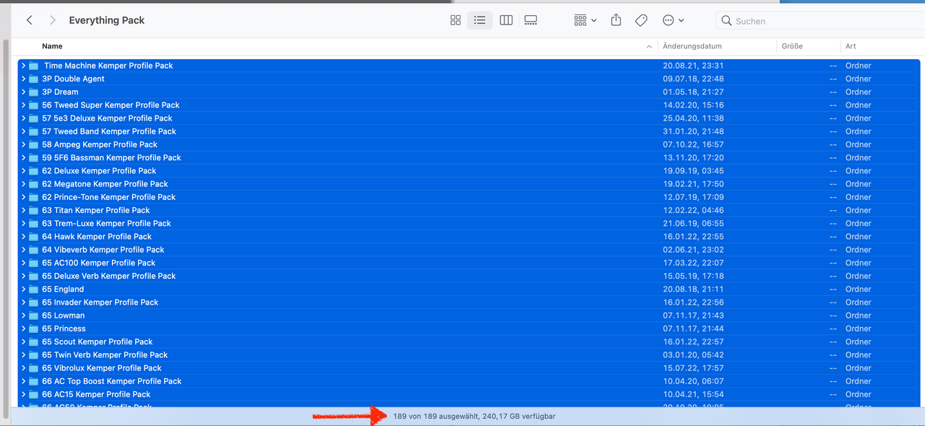Expand the 3P Double Agent folder
The width and height of the screenshot is (925, 426).
point(23,79)
